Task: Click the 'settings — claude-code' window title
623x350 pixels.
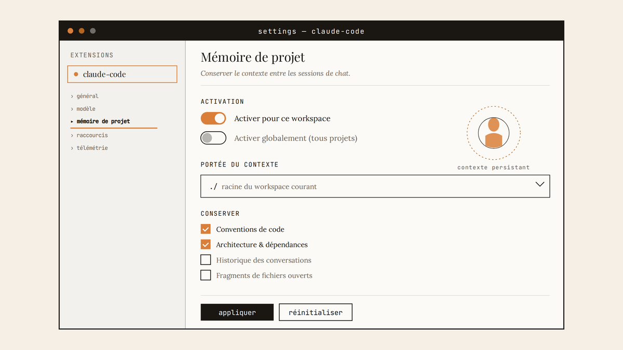Action: 311,31
